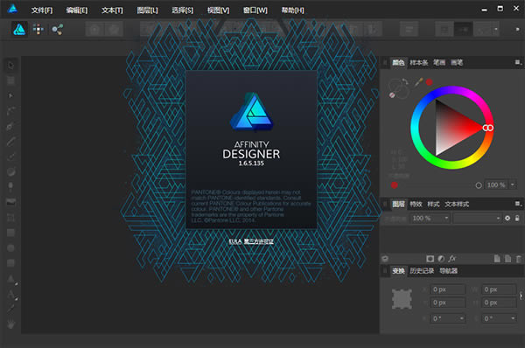Pick a shade in colour triangle
525x348 pixels.
tap(452, 128)
